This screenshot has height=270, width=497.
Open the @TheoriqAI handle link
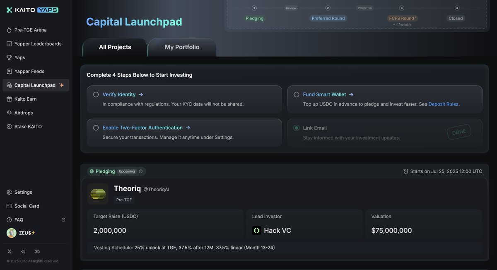(x=156, y=189)
